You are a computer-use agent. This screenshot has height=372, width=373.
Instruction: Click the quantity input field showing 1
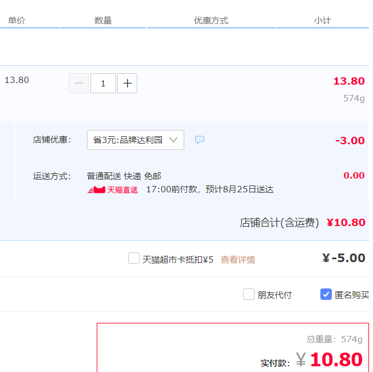click(x=103, y=84)
